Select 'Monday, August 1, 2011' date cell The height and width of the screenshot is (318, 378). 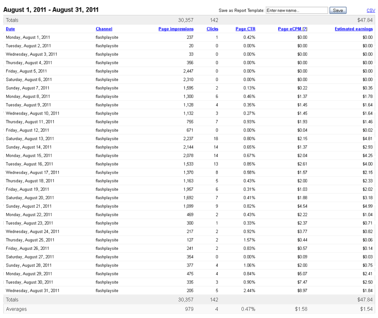coord(28,37)
